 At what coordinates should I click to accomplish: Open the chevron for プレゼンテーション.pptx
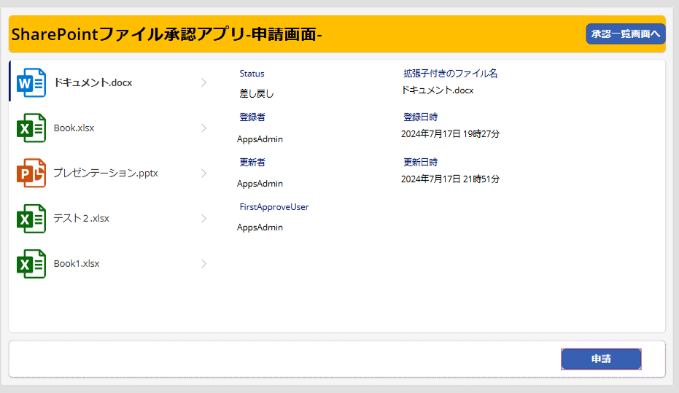pos(203,173)
